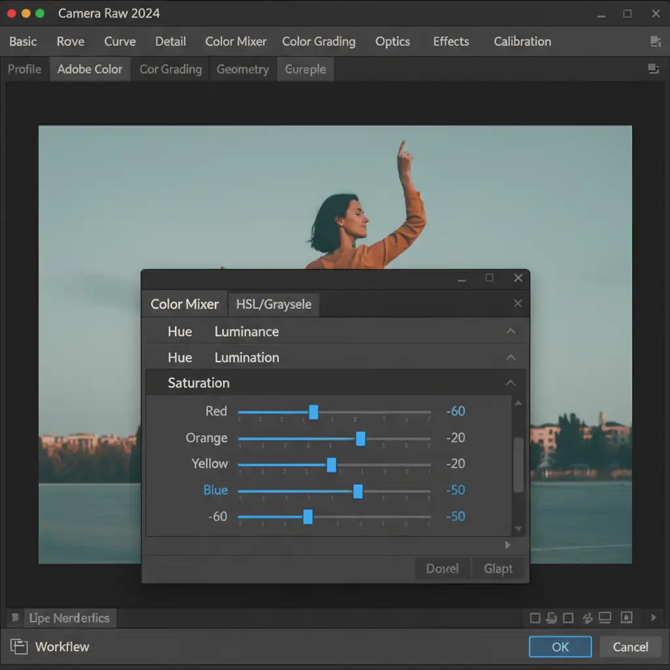This screenshot has width=670, height=670.
Task: Click the small right arrow above Doxel button
Action: point(508,545)
